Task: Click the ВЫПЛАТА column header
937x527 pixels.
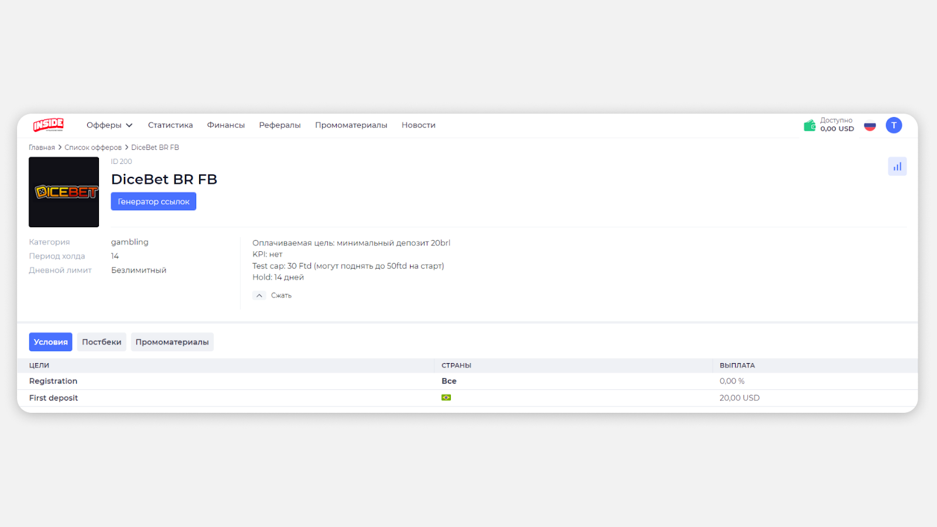Action: [x=737, y=365]
